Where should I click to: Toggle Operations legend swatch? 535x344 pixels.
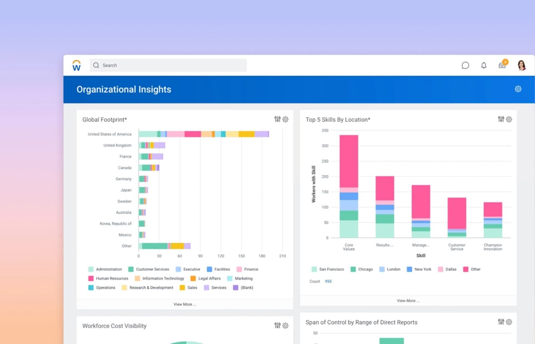coord(91,288)
